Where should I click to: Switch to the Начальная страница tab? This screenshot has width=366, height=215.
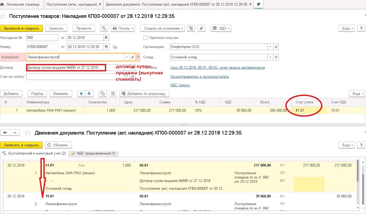(x=21, y=5)
